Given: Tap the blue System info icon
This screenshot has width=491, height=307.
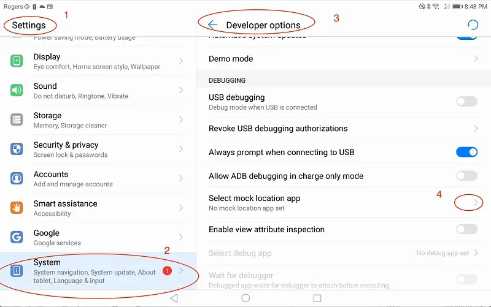Looking at the screenshot, I should 17,271.
